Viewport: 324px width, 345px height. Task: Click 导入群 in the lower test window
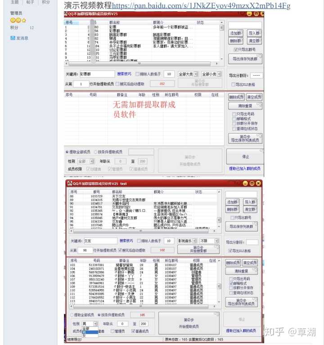(x=250, y=202)
